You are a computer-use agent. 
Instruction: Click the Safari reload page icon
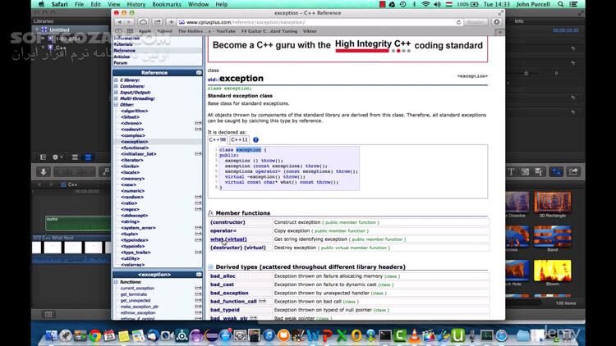click(459, 22)
